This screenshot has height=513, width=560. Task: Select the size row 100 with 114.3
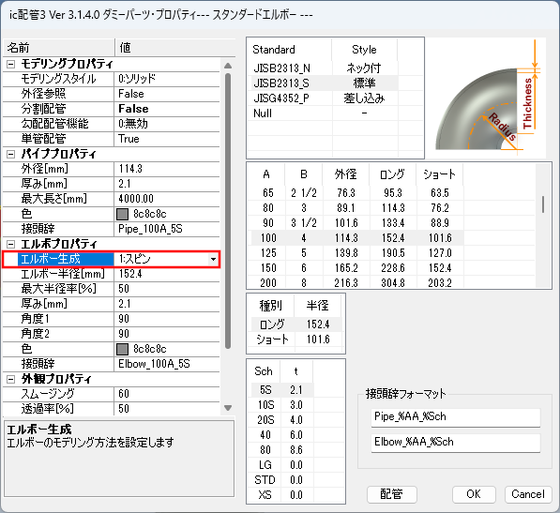[x=357, y=238]
